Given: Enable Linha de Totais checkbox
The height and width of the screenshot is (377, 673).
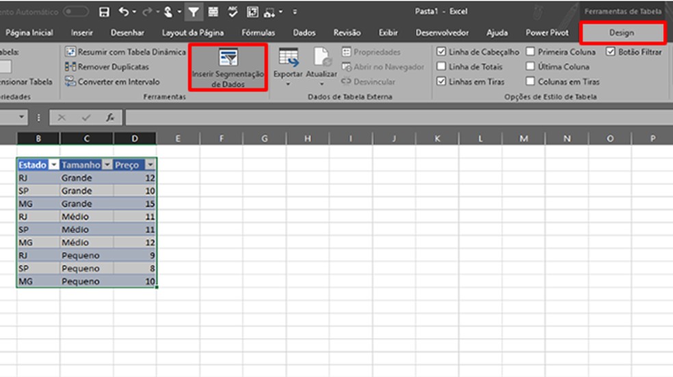Looking at the screenshot, I should point(441,66).
